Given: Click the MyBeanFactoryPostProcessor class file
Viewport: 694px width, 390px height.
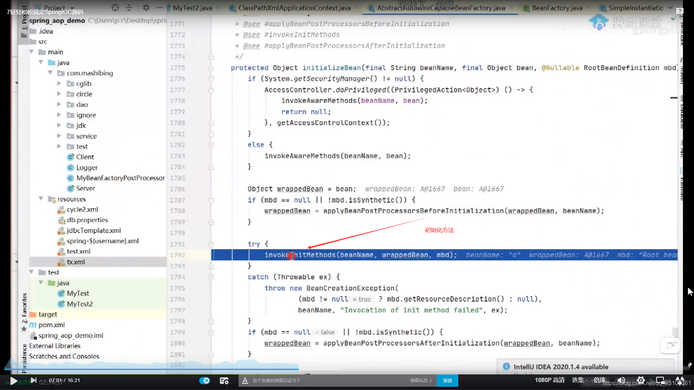Looking at the screenshot, I should click(121, 178).
